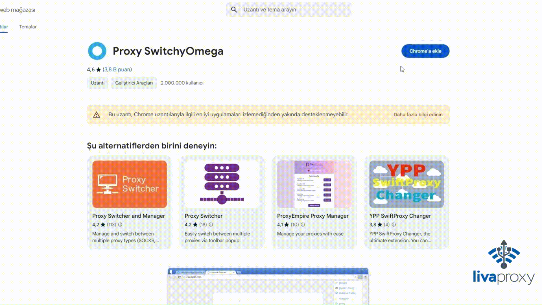Follow the Daha fazla bilgi edinin link
The width and height of the screenshot is (542, 305).
tap(418, 115)
